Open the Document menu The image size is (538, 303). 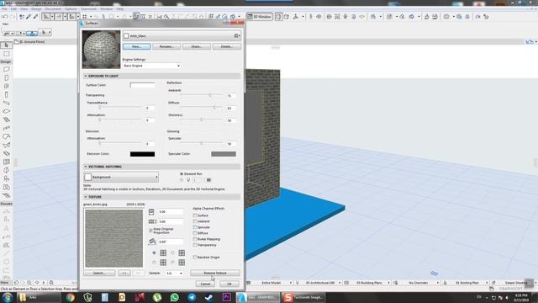pos(53,9)
